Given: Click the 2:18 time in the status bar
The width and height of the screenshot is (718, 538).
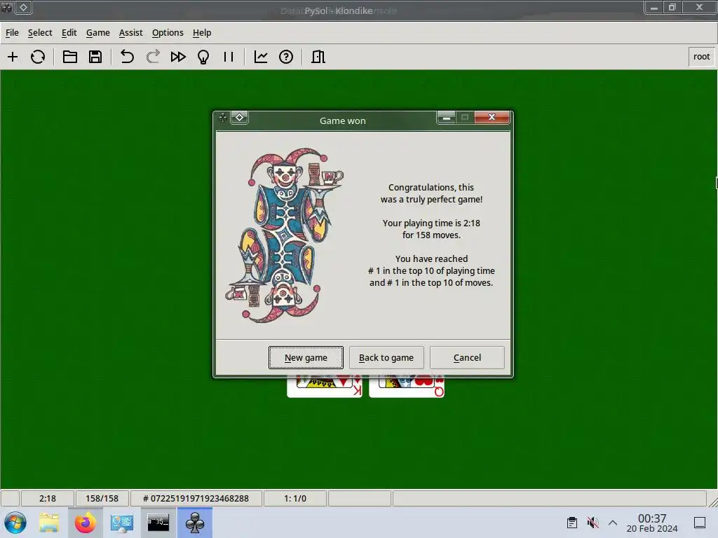Looking at the screenshot, I should (47, 498).
